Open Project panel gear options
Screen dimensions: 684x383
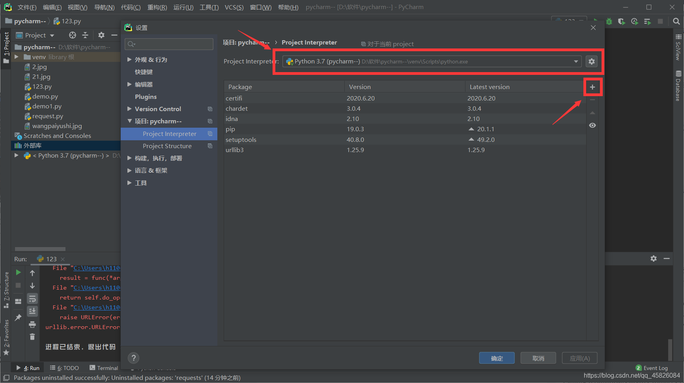[x=101, y=35]
